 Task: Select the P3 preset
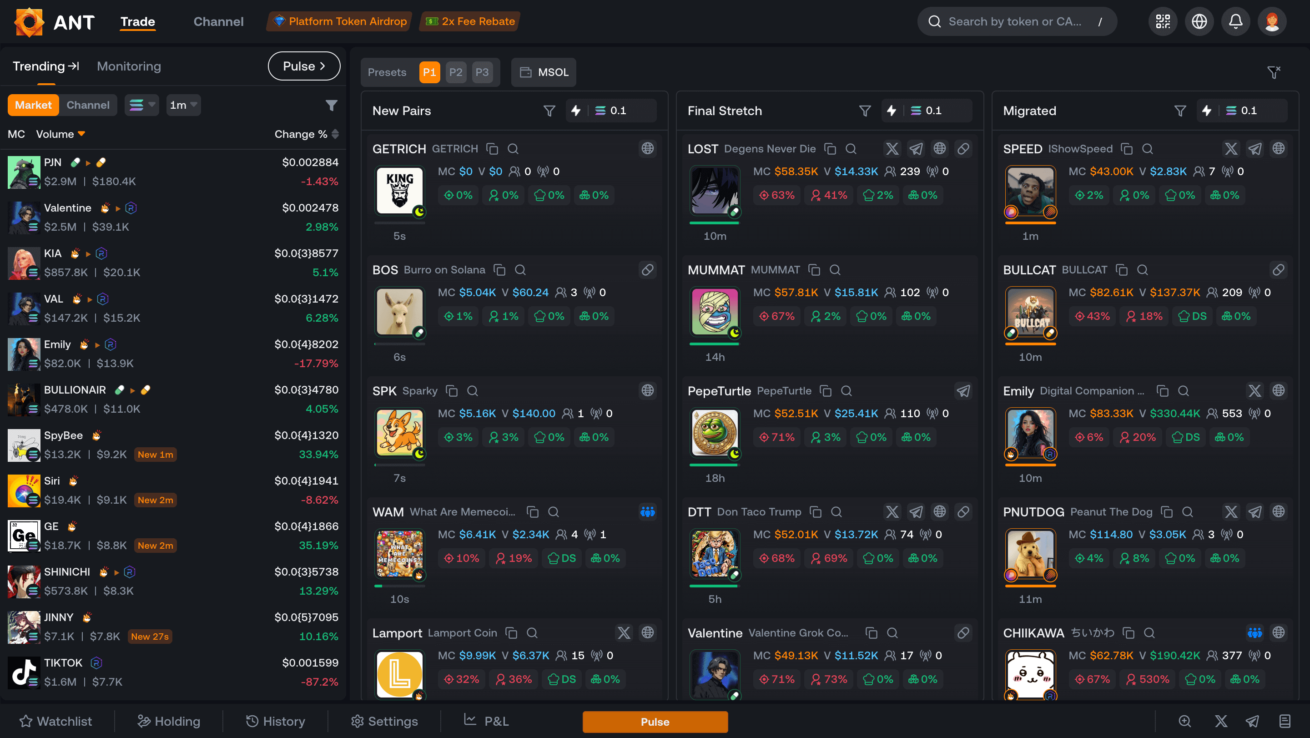coord(482,72)
